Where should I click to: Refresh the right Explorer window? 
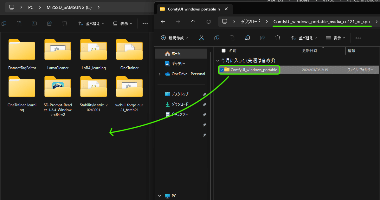(209, 22)
